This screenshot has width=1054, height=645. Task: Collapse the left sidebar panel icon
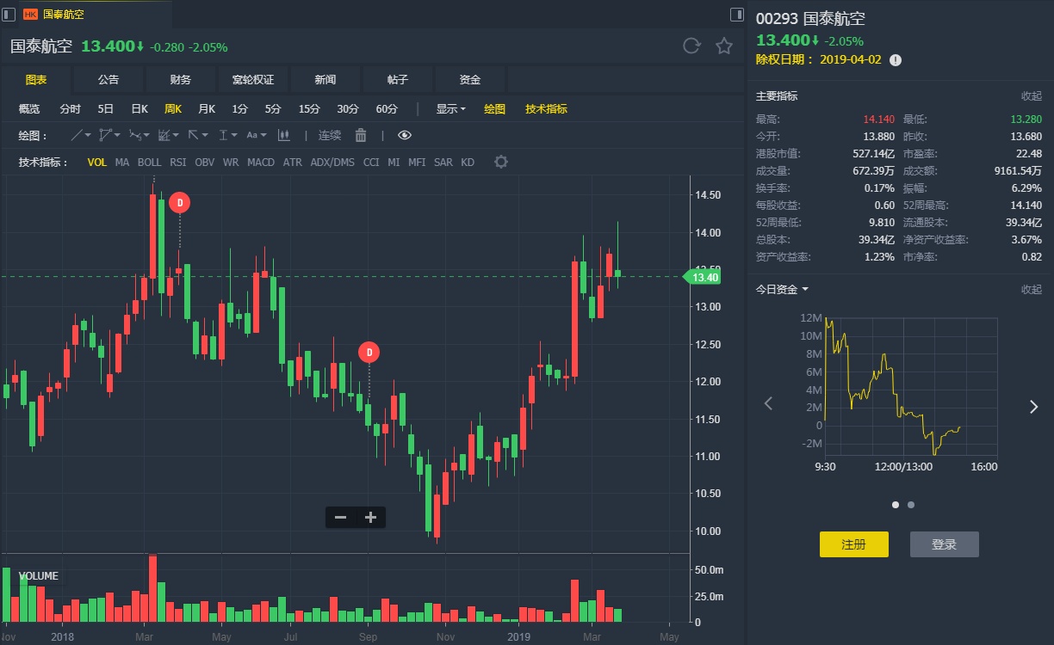point(9,14)
